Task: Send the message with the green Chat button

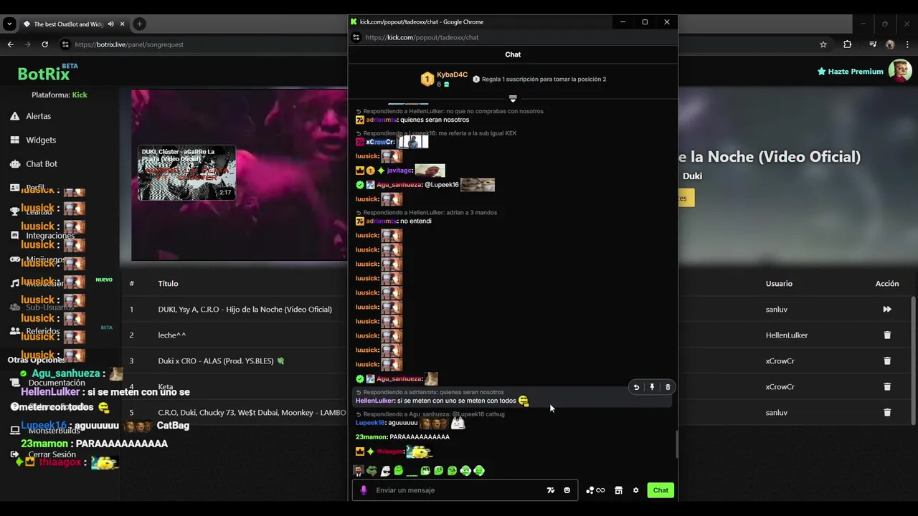Action: [661, 490]
